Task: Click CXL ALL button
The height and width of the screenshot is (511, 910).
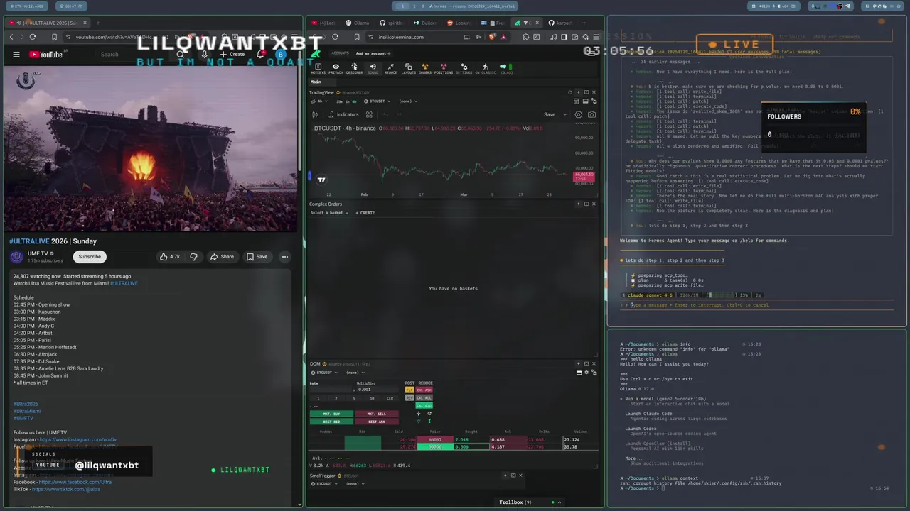Action: point(424,397)
